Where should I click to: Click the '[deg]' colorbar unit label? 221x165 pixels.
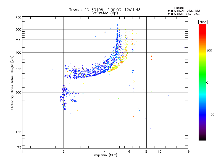coord(203,22)
